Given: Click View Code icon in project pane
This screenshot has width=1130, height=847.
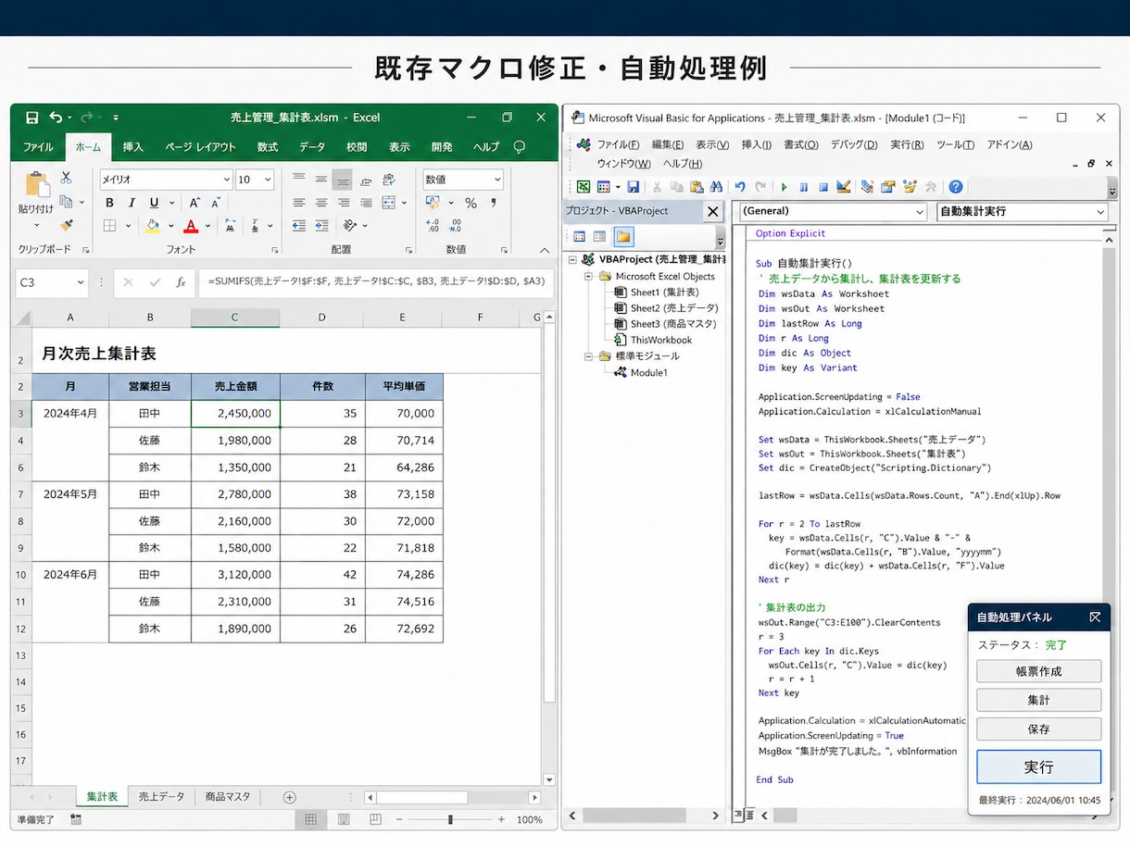Looking at the screenshot, I should pyautogui.click(x=579, y=236).
